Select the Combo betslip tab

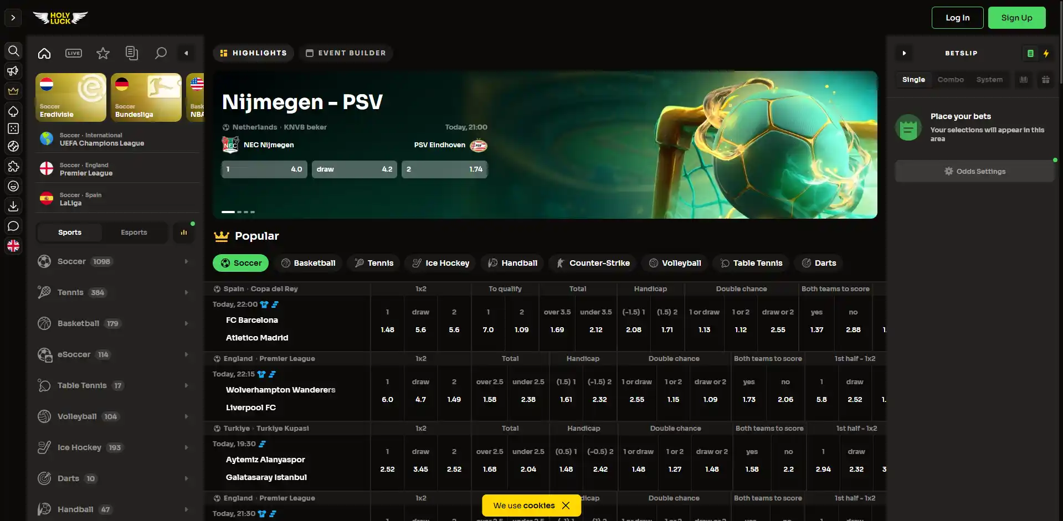point(951,80)
